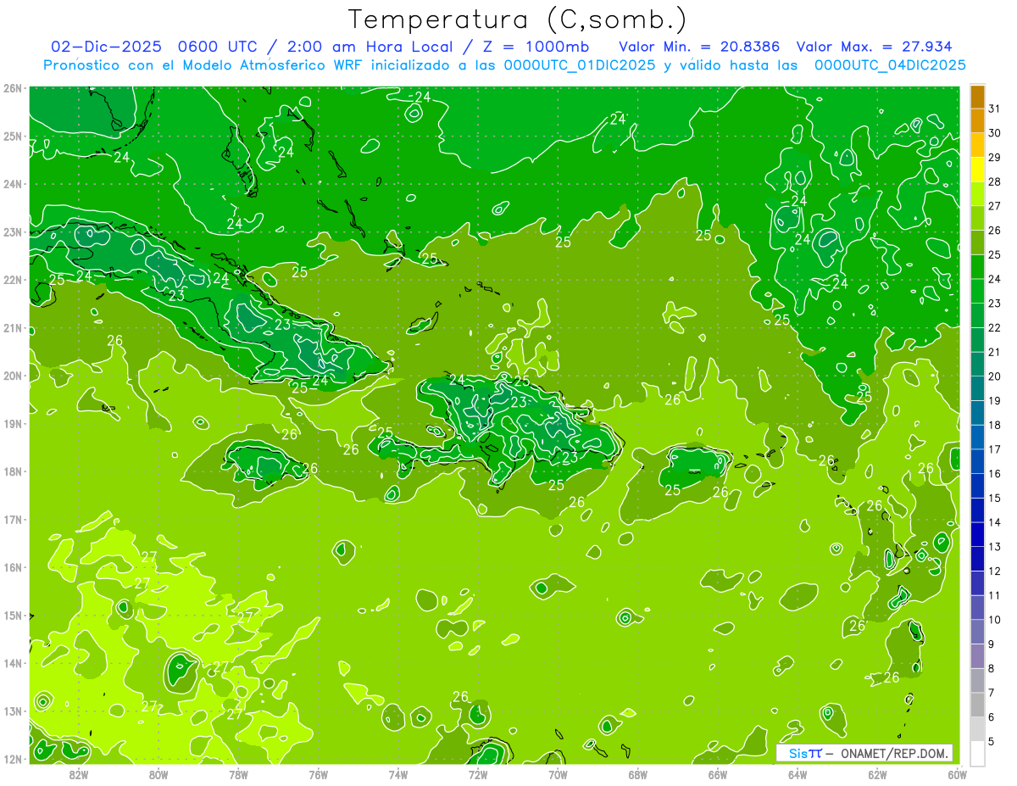This screenshot has height=786, width=1017.
Task: Click the legend scale number 10
Action: 994,620
